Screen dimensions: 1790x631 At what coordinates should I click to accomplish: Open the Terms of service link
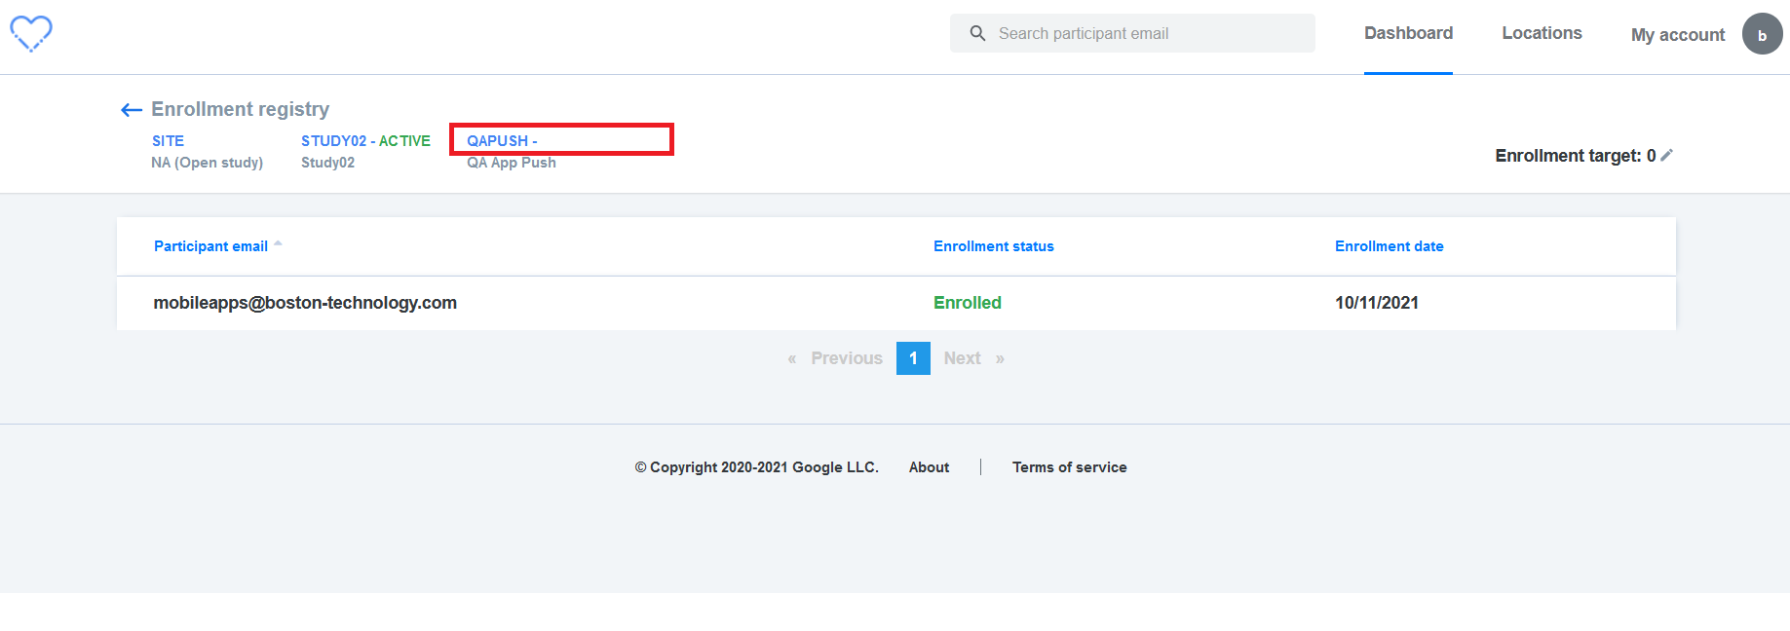pyautogui.click(x=1069, y=467)
